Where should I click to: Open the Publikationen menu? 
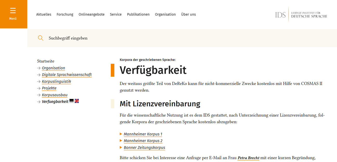click(x=138, y=14)
